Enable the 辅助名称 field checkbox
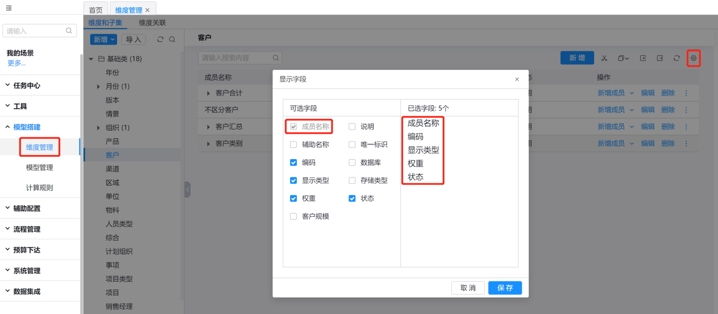This screenshot has height=314, width=718. [294, 145]
